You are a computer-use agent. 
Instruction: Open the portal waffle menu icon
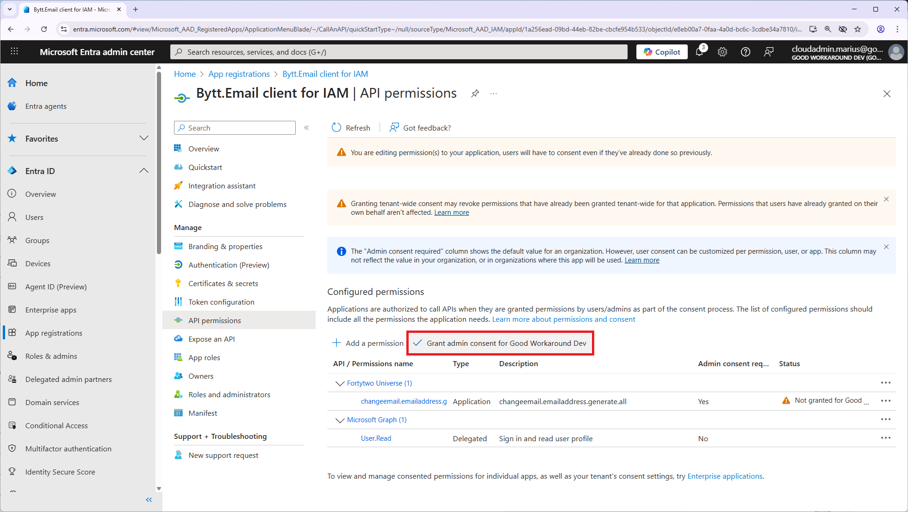(x=14, y=52)
